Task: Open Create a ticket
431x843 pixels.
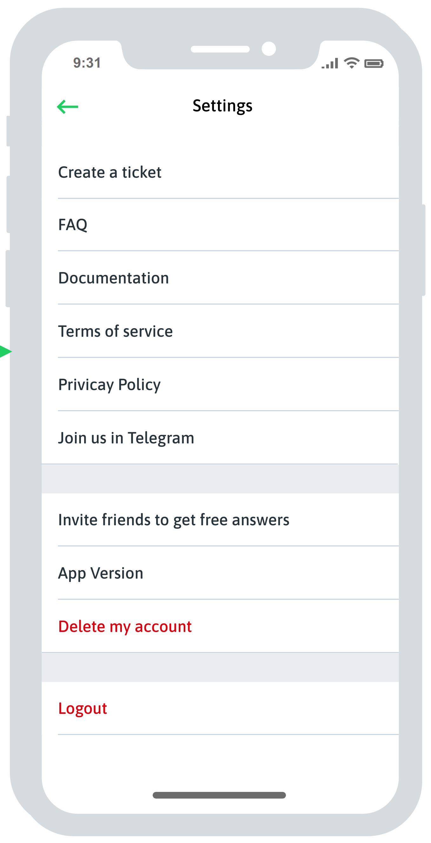Action: point(110,172)
